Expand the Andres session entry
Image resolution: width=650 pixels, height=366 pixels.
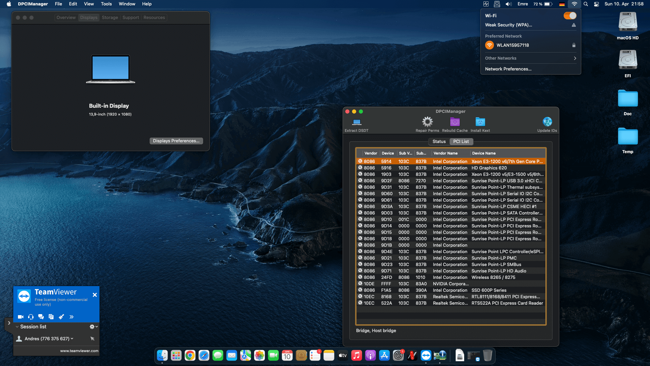pos(71,338)
